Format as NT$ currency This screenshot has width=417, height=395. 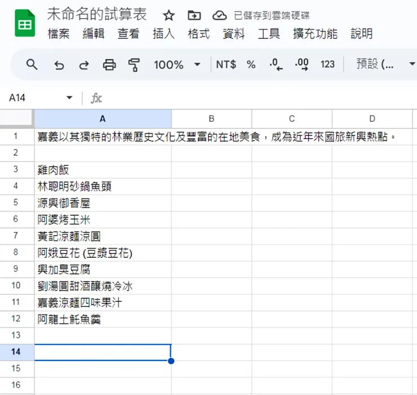(x=226, y=64)
